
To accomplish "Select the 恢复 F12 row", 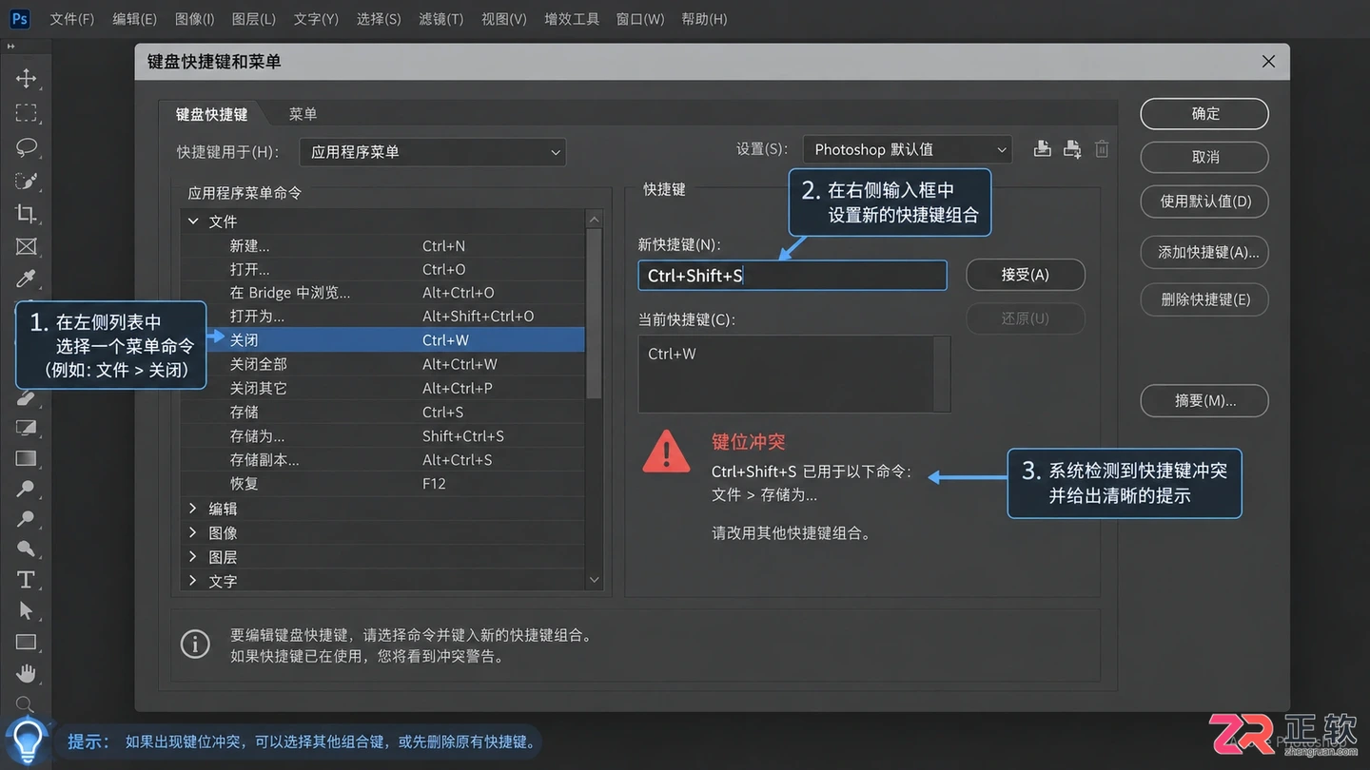I will [x=383, y=484].
